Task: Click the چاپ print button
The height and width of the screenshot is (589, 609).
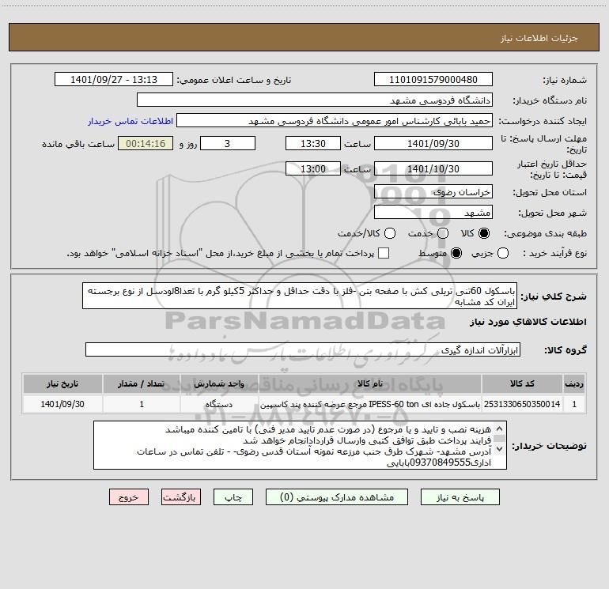Action: pos(233,497)
